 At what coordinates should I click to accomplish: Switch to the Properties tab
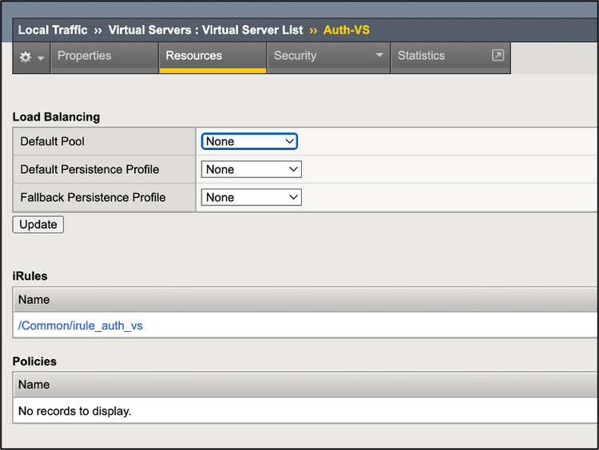point(84,56)
